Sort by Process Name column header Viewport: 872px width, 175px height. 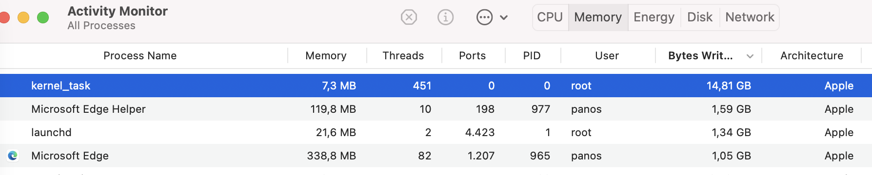point(140,56)
